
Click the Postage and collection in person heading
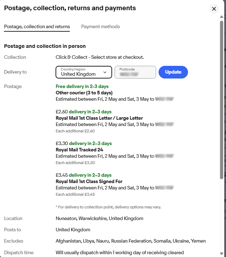pos(45,46)
